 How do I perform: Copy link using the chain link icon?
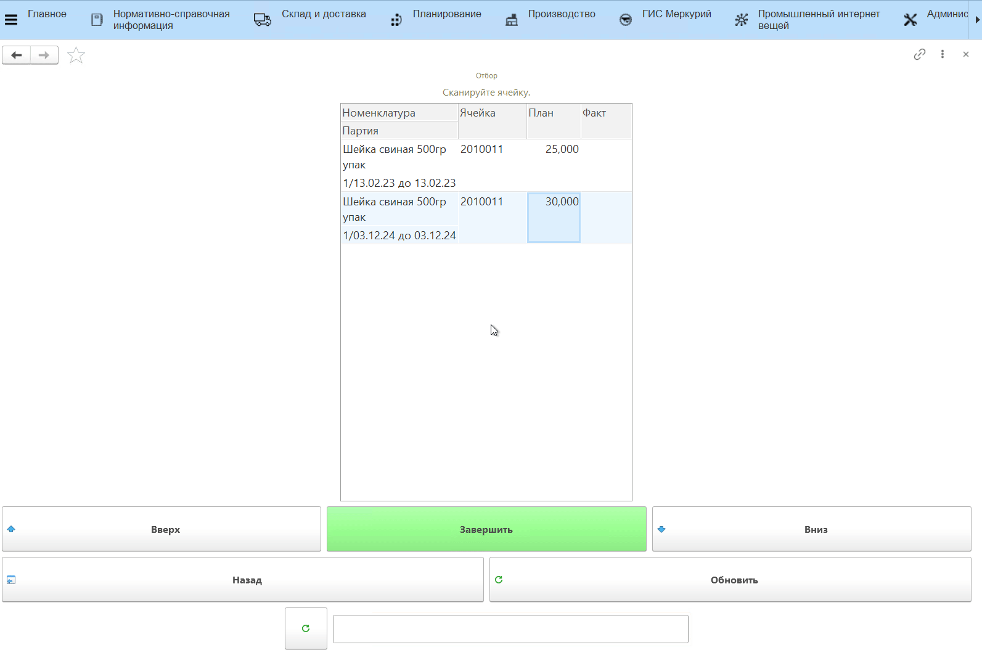[x=919, y=54]
